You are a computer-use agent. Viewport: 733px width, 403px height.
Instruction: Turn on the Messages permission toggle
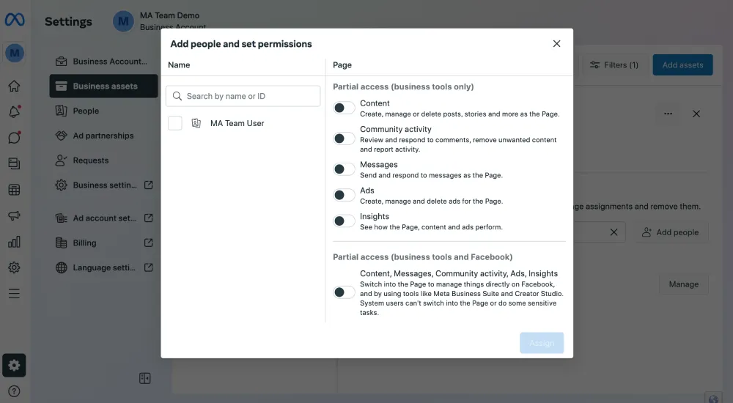click(x=344, y=169)
